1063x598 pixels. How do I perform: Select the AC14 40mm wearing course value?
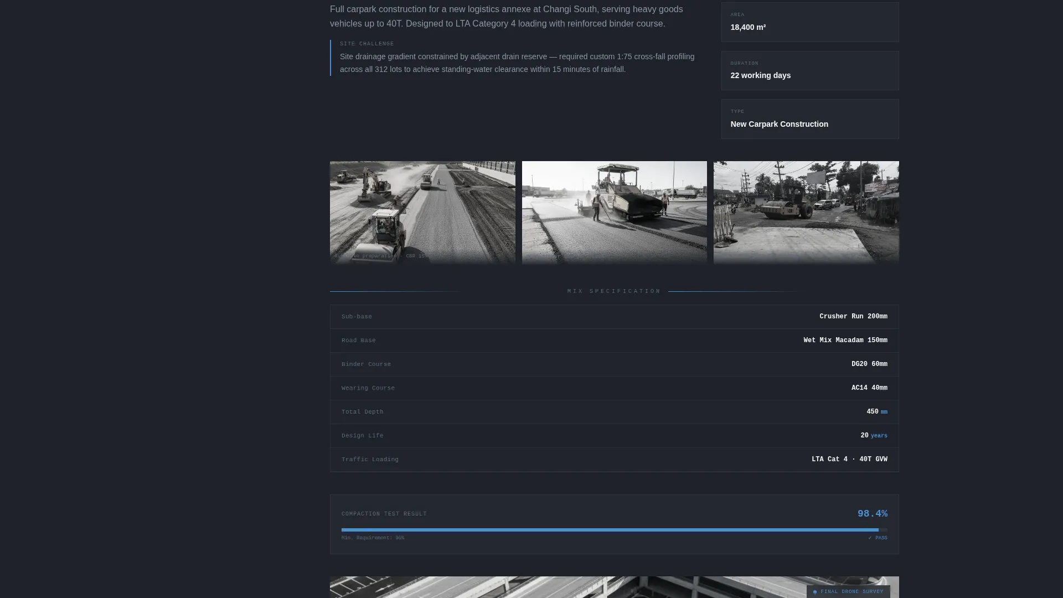click(869, 388)
